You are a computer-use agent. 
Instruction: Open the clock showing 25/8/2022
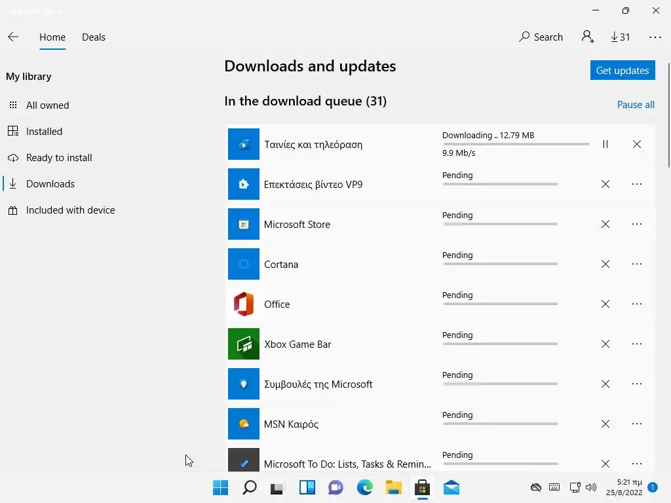(624, 487)
